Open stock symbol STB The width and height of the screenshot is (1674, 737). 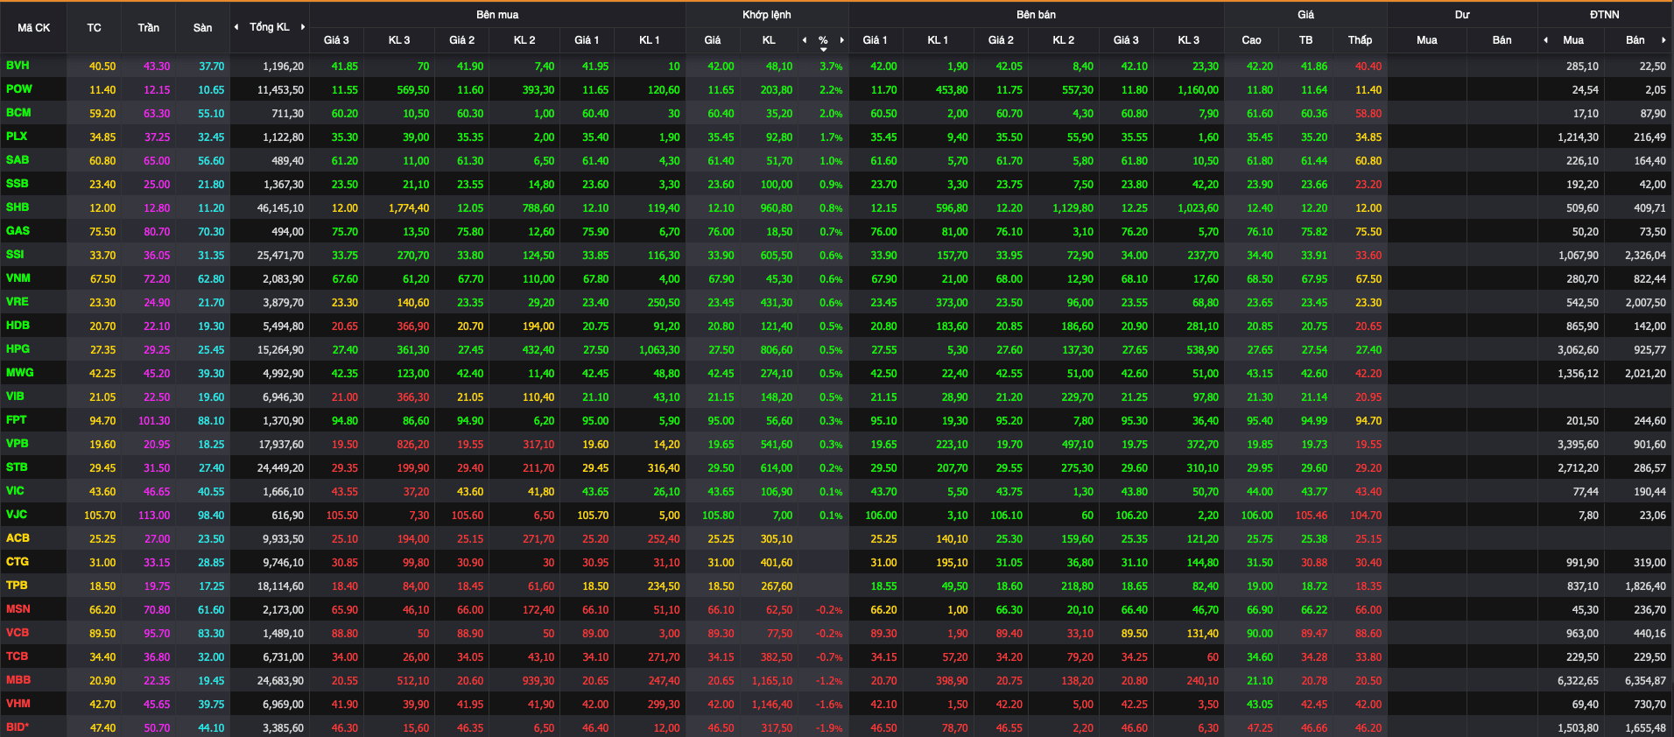(17, 467)
